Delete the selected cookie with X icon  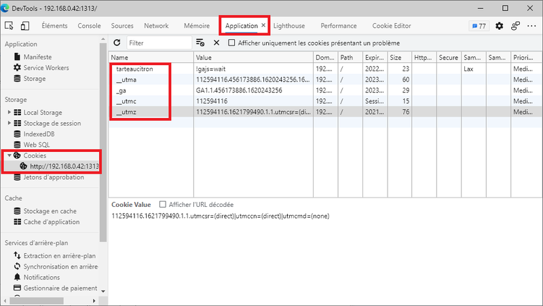pos(217,43)
